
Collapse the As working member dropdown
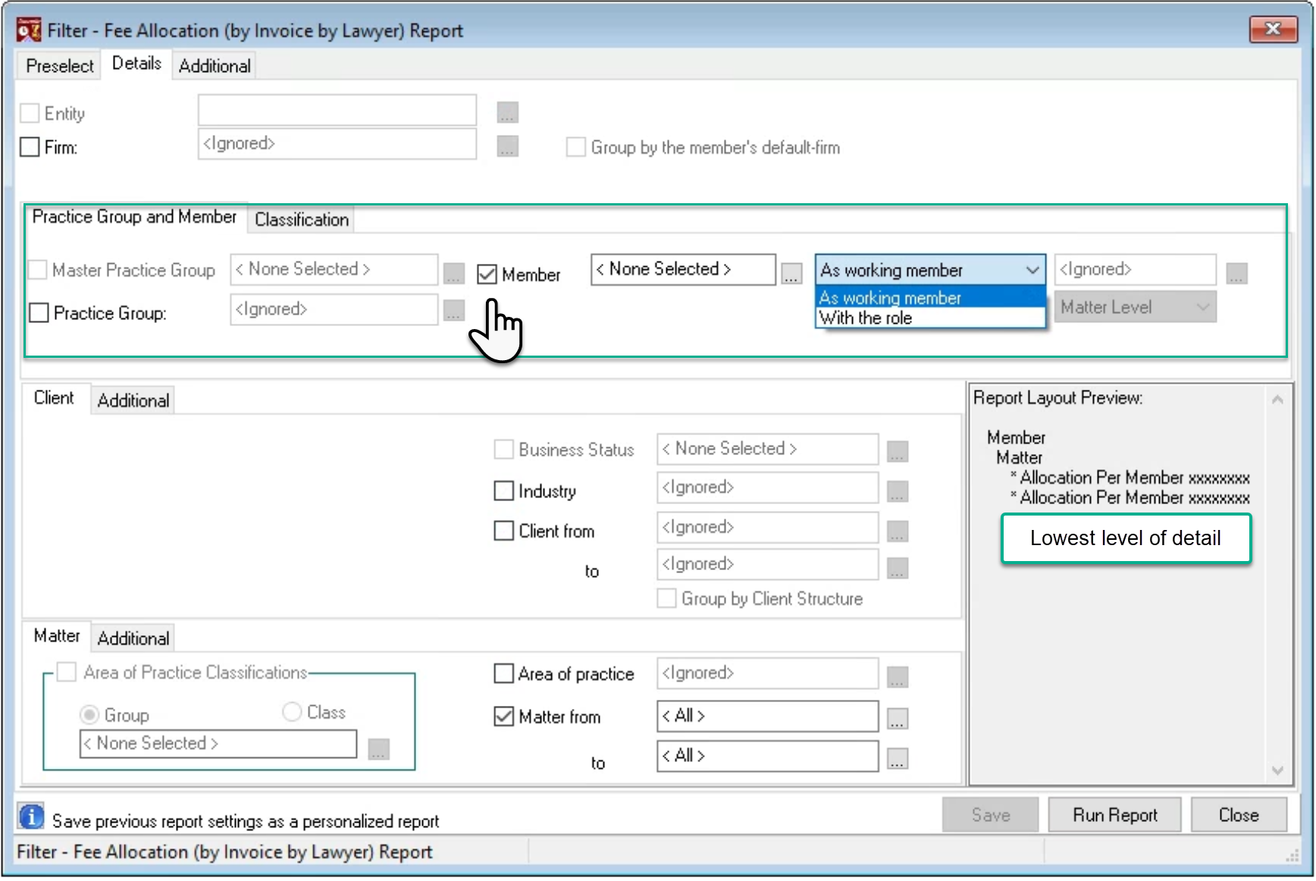coord(1032,270)
